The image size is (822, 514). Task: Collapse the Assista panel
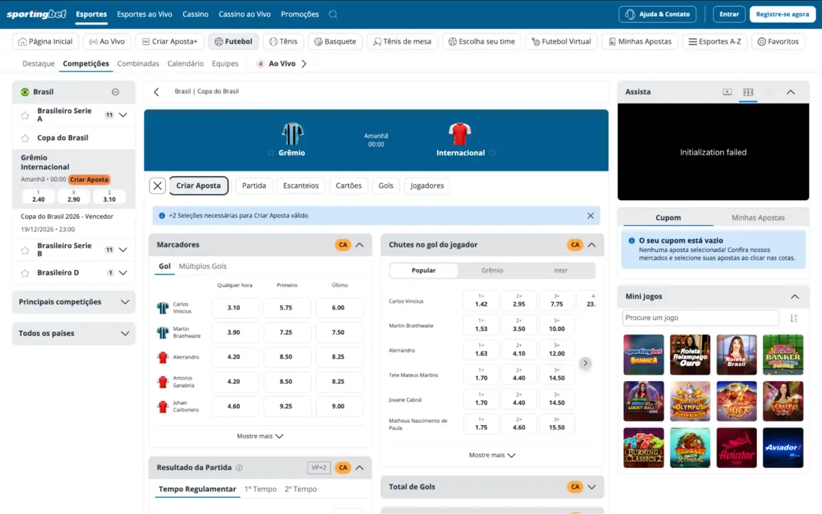[x=790, y=92]
